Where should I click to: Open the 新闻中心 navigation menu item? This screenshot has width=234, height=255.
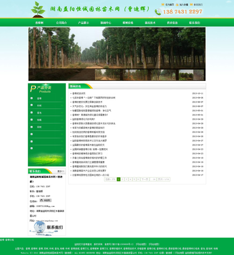click(x=106, y=23)
